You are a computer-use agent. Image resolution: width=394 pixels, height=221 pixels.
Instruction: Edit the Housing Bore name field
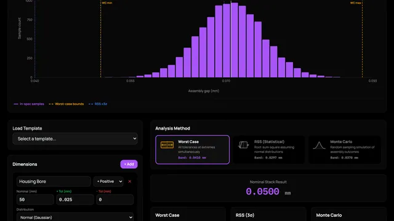tap(54, 182)
